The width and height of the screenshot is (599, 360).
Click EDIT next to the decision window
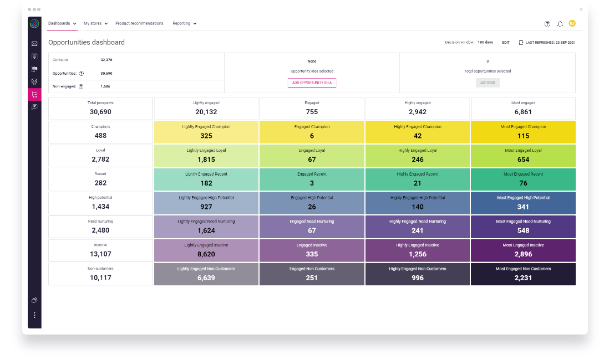pos(505,42)
